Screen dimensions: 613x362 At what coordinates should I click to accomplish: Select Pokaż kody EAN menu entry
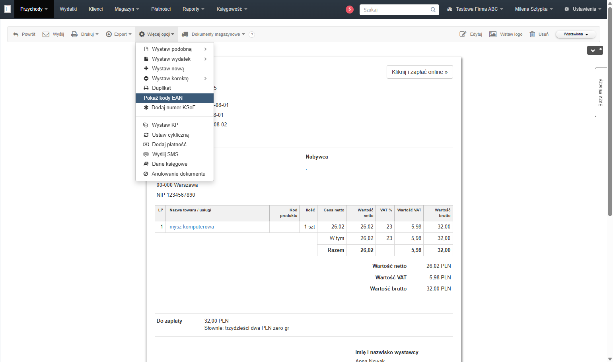click(175, 98)
